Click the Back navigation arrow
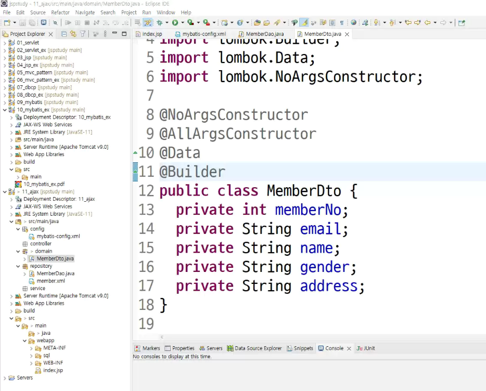This screenshot has width=486, height=391. pos(427,22)
